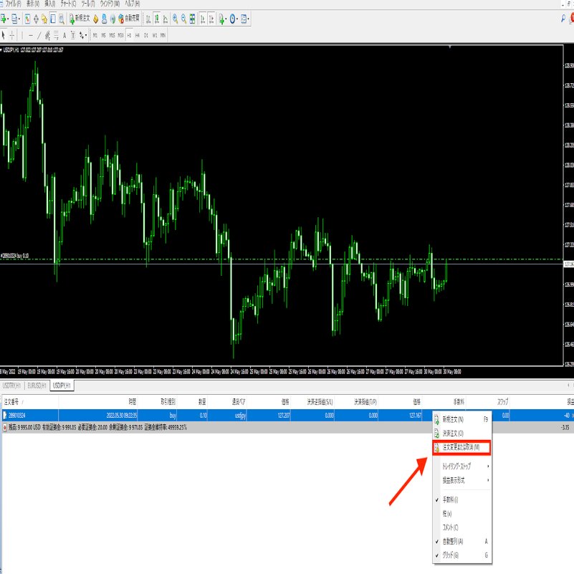Switch timeframe to W1
The height and width of the screenshot is (574, 574).
(155, 35)
